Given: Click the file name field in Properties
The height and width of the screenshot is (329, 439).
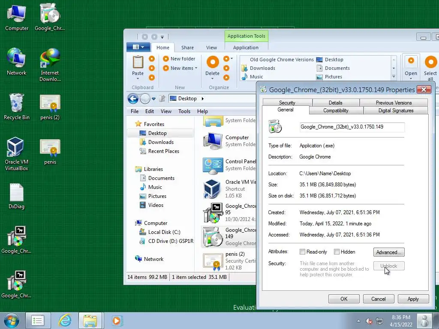Looking at the screenshot, I should [352, 127].
